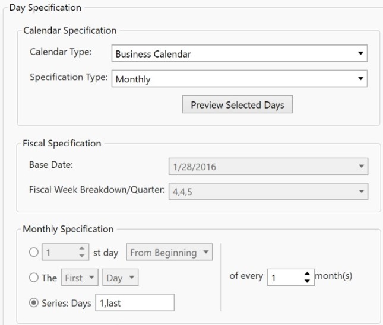Open the Day type dropdown
This screenshot has width=383, height=325.
tap(121, 278)
